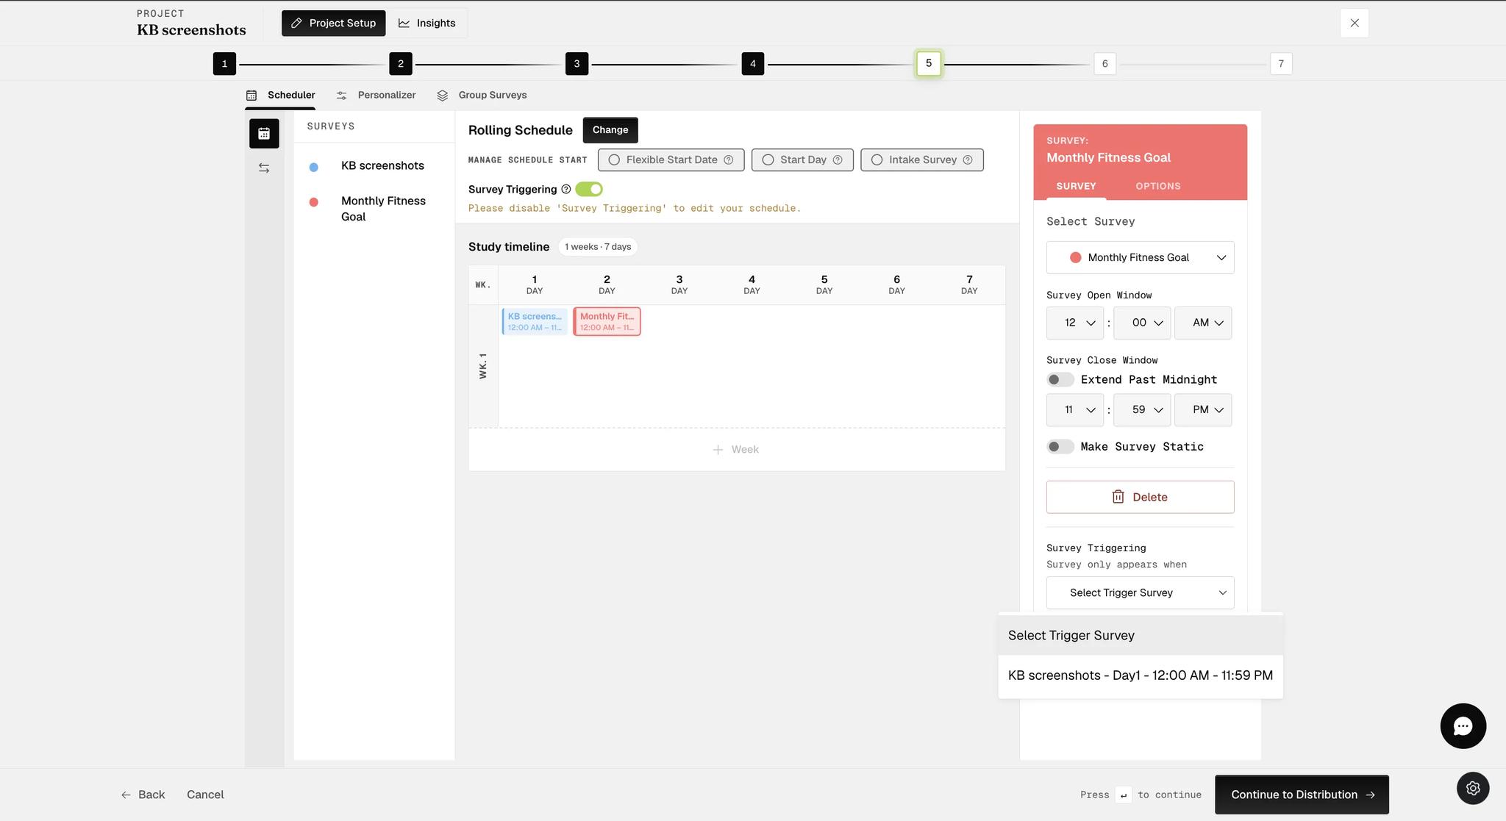Select the Start Day option

pyautogui.click(x=802, y=159)
